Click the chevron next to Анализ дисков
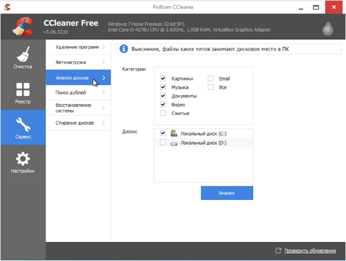This screenshot has height=261, width=346. [x=104, y=78]
